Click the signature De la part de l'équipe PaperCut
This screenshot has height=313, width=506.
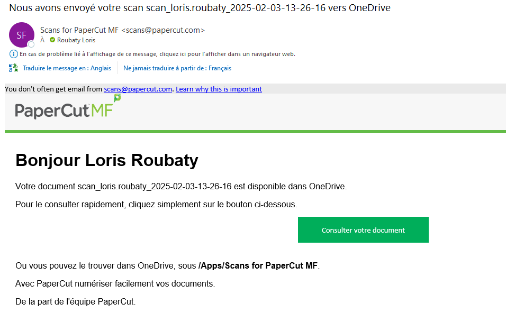(x=76, y=302)
